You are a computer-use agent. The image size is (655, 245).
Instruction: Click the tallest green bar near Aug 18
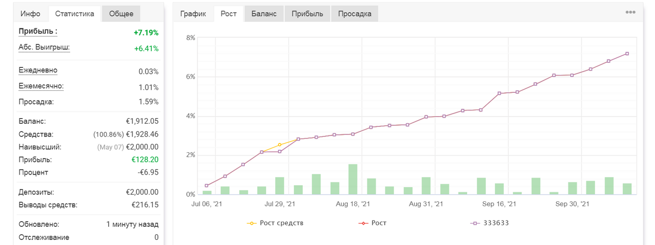[353, 179]
